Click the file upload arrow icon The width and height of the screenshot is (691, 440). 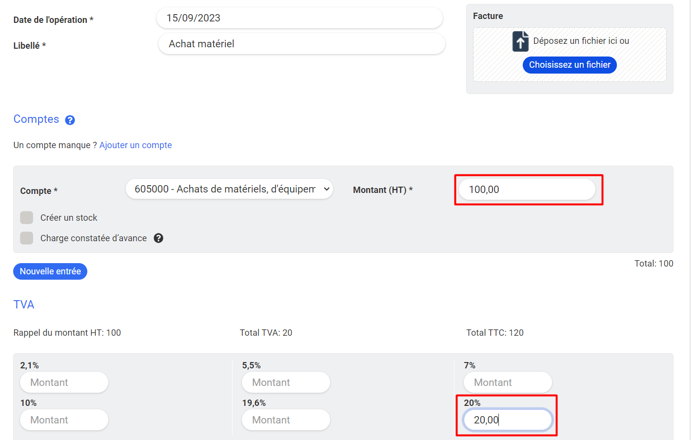point(520,41)
